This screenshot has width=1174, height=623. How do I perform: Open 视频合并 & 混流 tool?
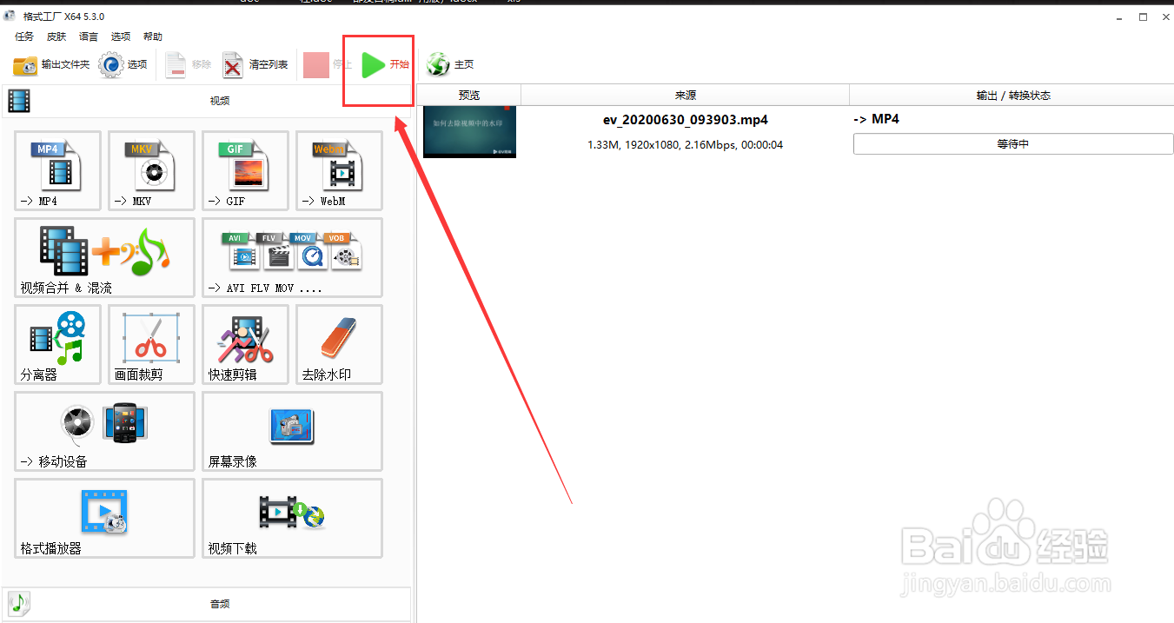pyautogui.click(x=104, y=257)
